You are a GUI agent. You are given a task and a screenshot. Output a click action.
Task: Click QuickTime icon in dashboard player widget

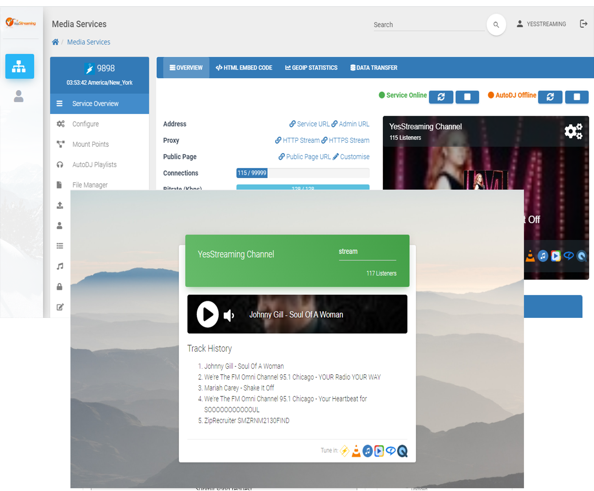click(581, 256)
